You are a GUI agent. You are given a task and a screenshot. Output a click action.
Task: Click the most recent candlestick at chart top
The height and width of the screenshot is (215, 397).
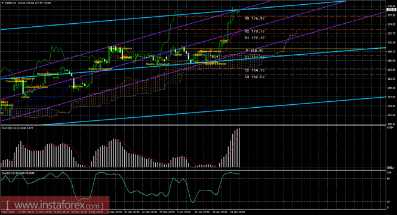pos(239,10)
